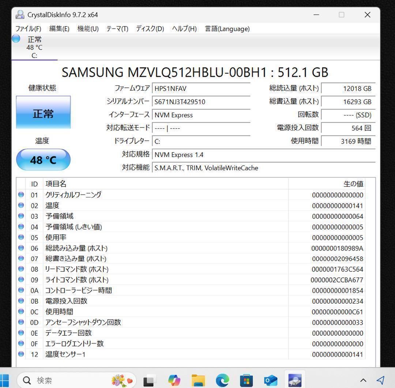Click the CrystalDiskInfo taskbar icon

click(x=294, y=380)
